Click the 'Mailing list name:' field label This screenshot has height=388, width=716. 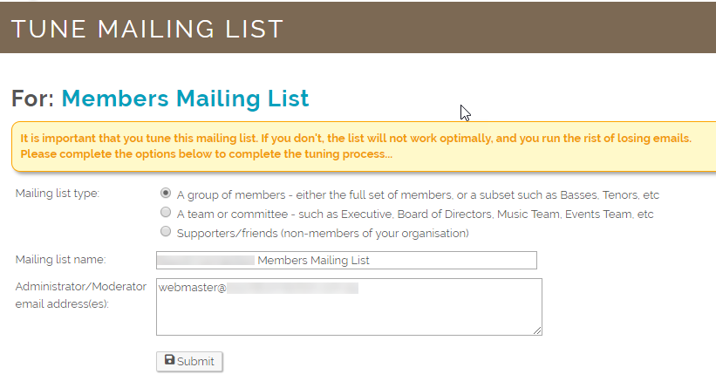(x=61, y=259)
